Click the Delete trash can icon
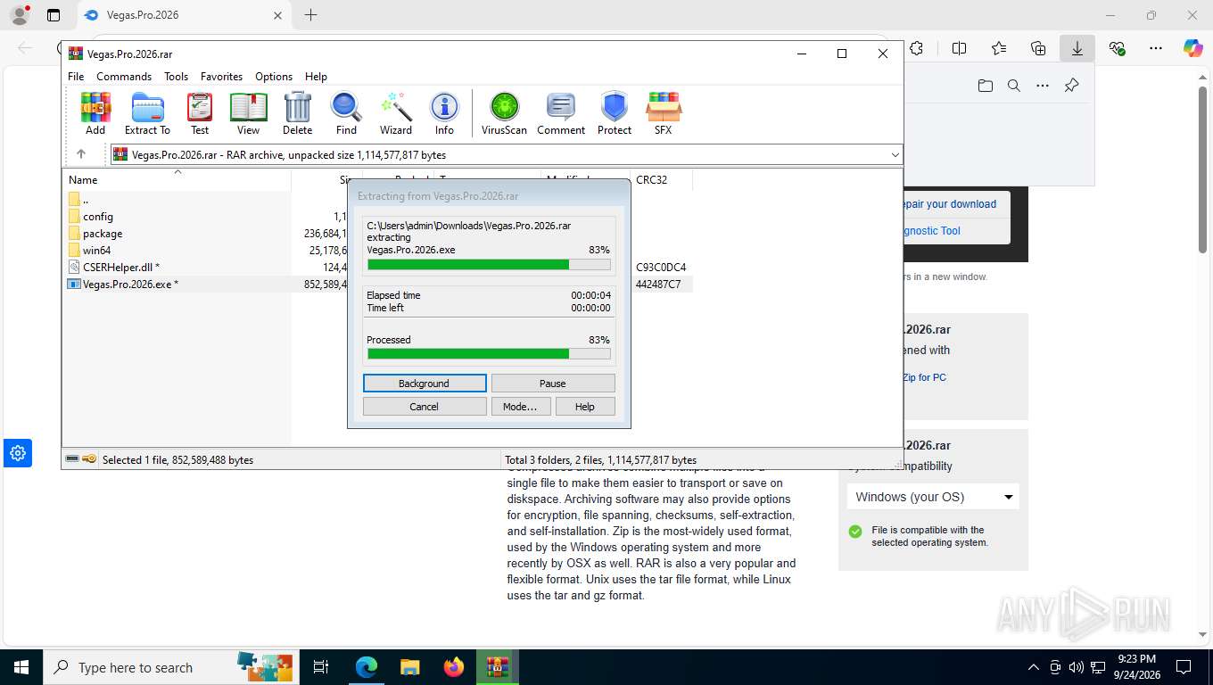 [297, 113]
